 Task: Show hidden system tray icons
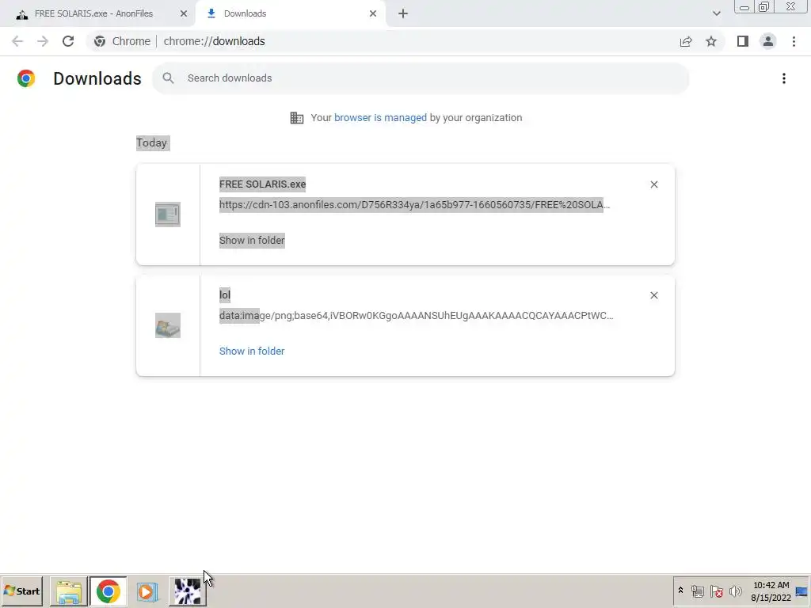tap(680, 591)
